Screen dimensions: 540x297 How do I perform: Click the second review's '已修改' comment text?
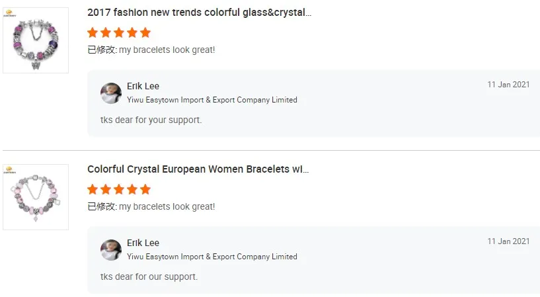point(102,206)
